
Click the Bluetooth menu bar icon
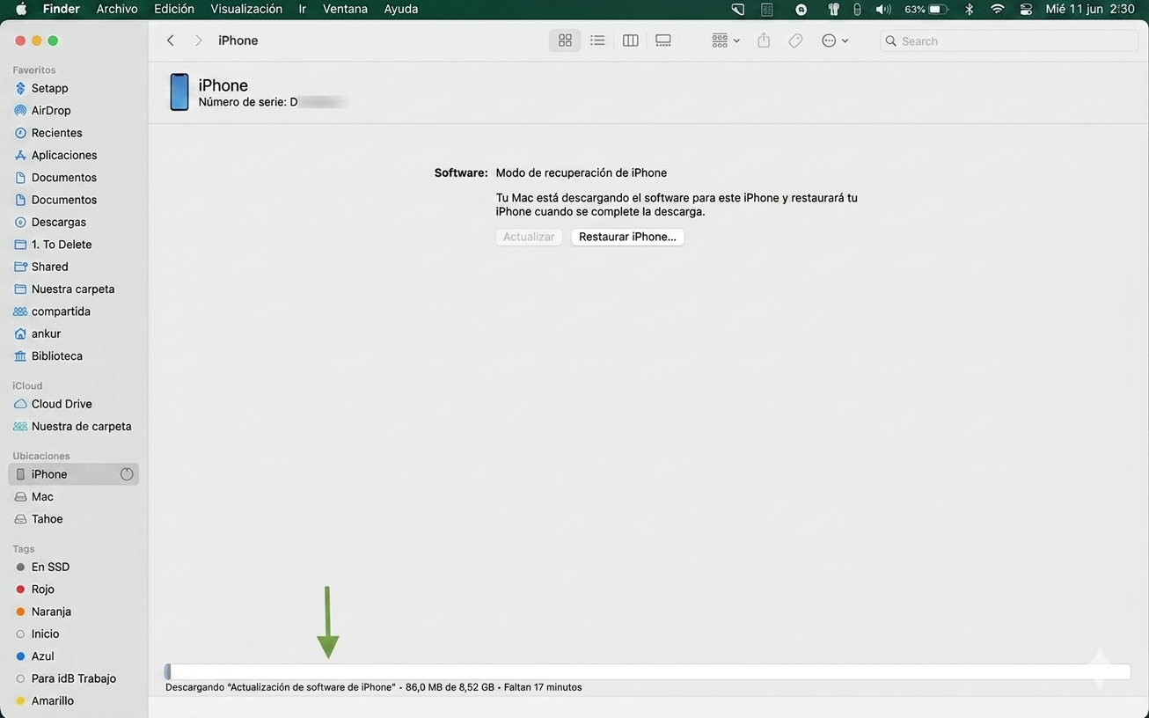coord(969,9)
